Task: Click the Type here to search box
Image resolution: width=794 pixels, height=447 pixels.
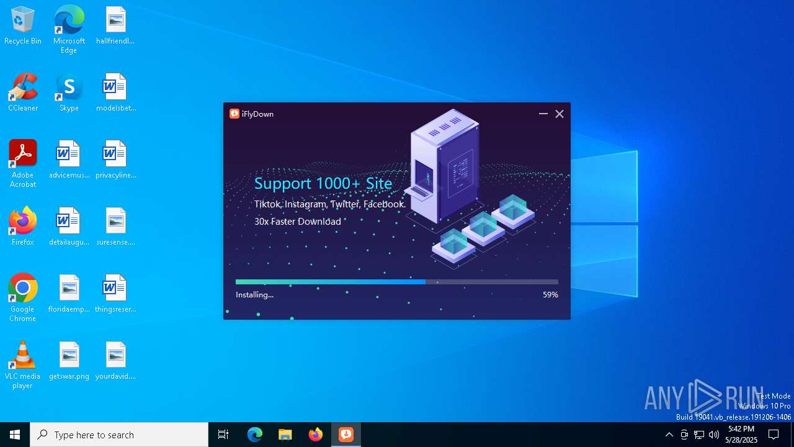Action: (x=119, y=435)
